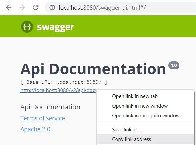Viewport: 196px width, 145px height.
Task: Open the Apache 2.0 license link
Action: (35, 129)
